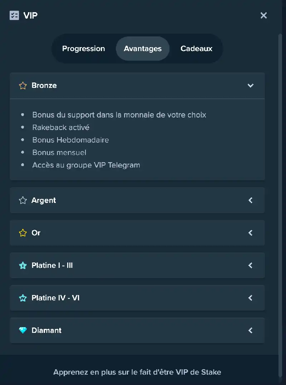The image size is (286, 385).
Task: Expand the Diamant tier chevron
Action: coord(250,330)
